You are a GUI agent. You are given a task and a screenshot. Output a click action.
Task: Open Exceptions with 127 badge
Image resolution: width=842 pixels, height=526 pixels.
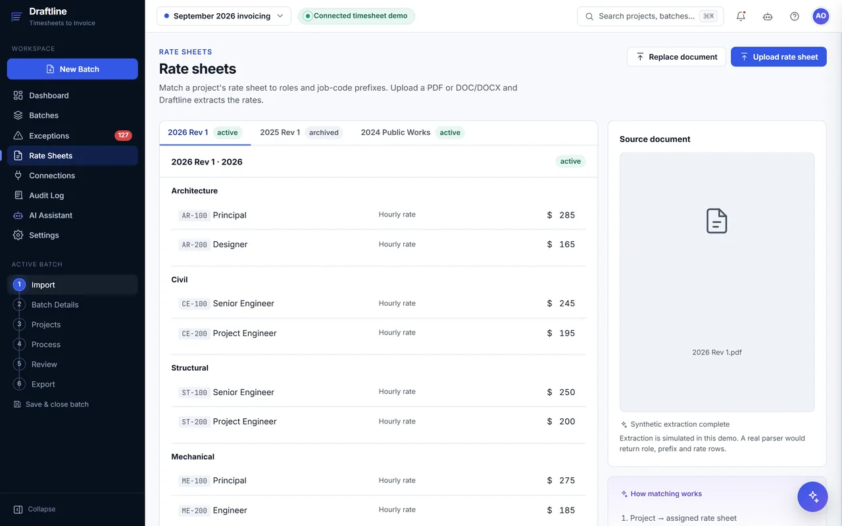(72, 135)
